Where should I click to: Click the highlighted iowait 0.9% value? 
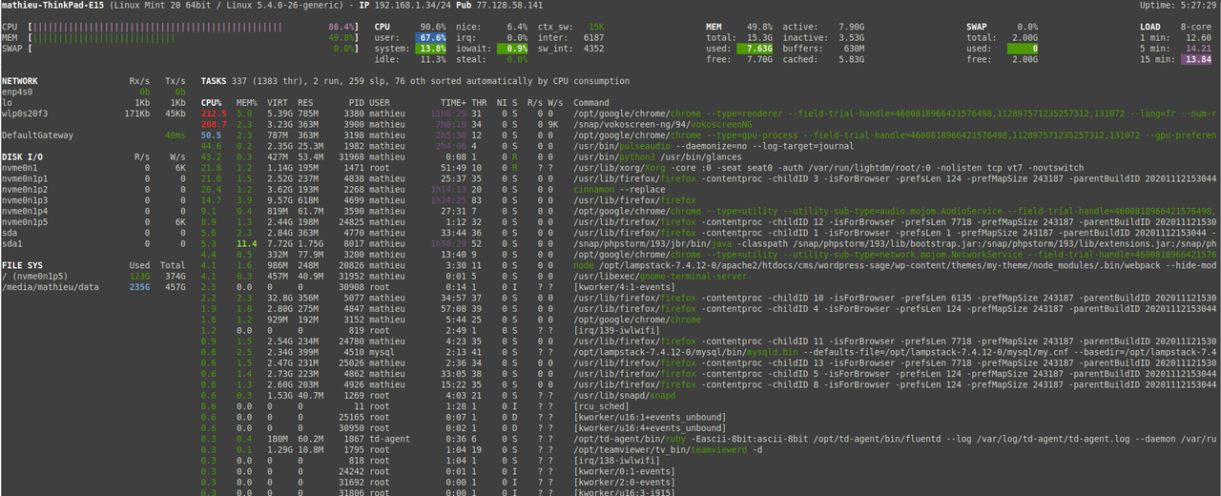tap(512, 48)
